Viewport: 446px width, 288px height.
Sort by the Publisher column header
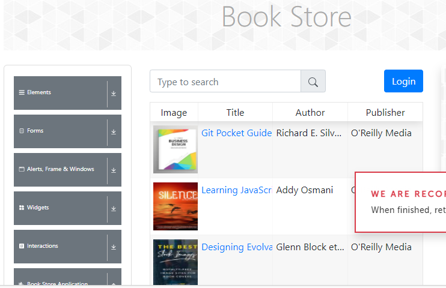(x=385, y=112)
